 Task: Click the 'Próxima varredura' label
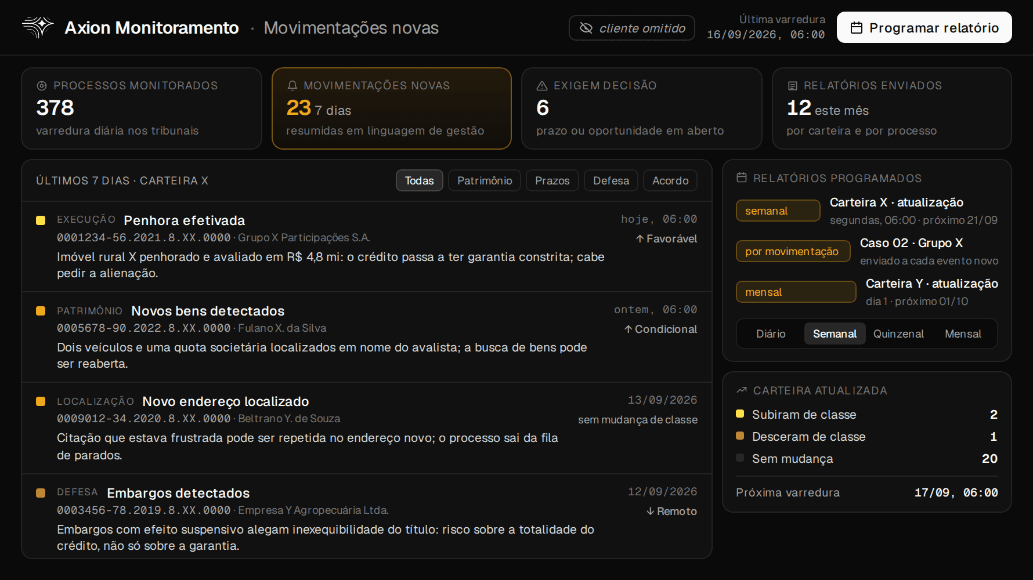(788, 492)
